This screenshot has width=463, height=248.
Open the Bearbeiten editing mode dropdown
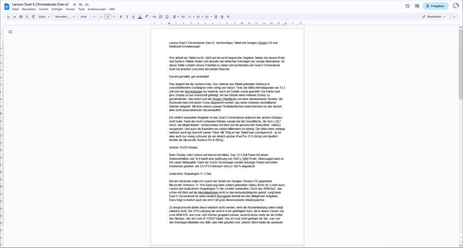click(434, 17)
